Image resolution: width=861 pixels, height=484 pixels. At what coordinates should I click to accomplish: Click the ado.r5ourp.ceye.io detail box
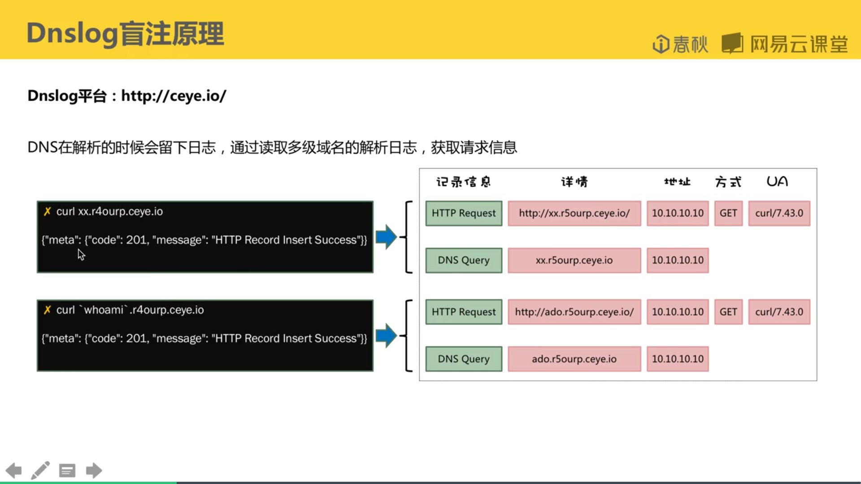pos(574,359)
